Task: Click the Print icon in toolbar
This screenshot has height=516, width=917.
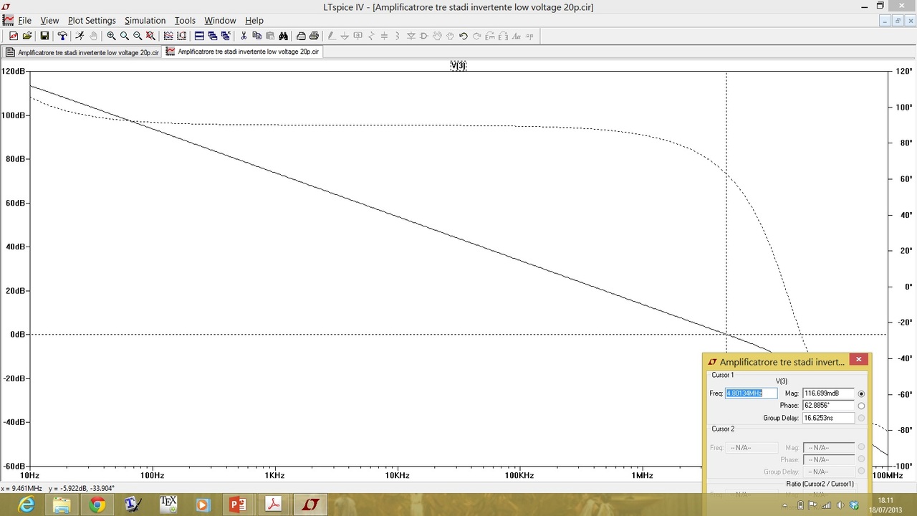Action: tap(314, 36)
